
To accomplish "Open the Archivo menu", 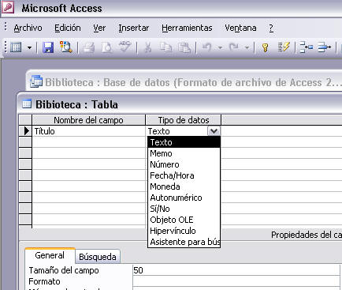I will 28,28.
